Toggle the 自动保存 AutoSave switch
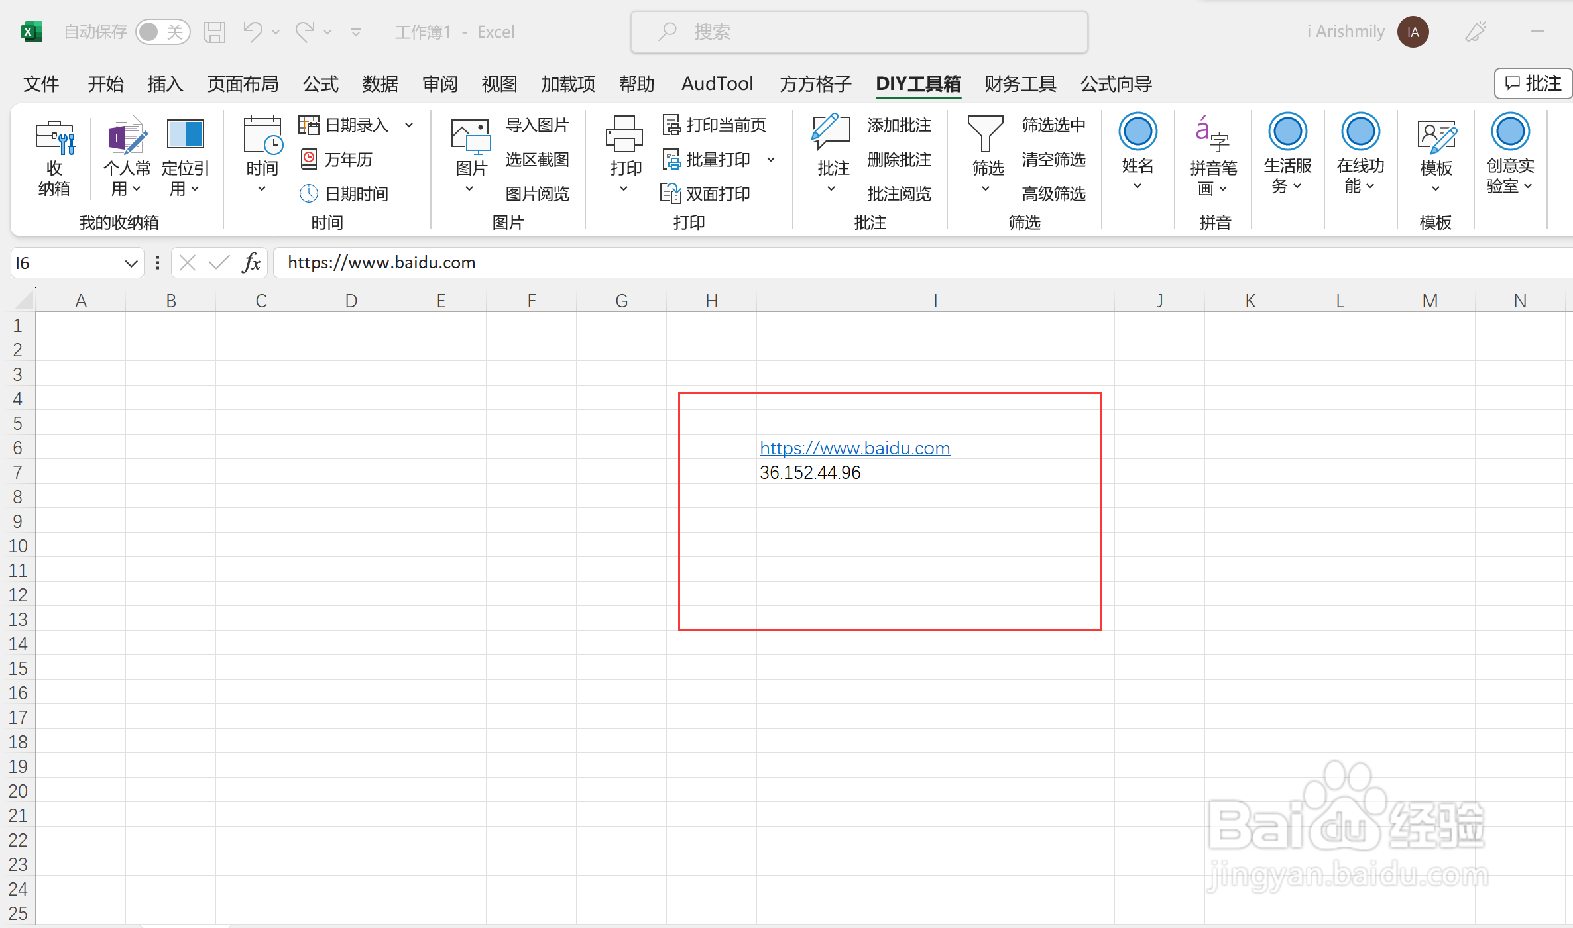 click(x=163, y=32)
